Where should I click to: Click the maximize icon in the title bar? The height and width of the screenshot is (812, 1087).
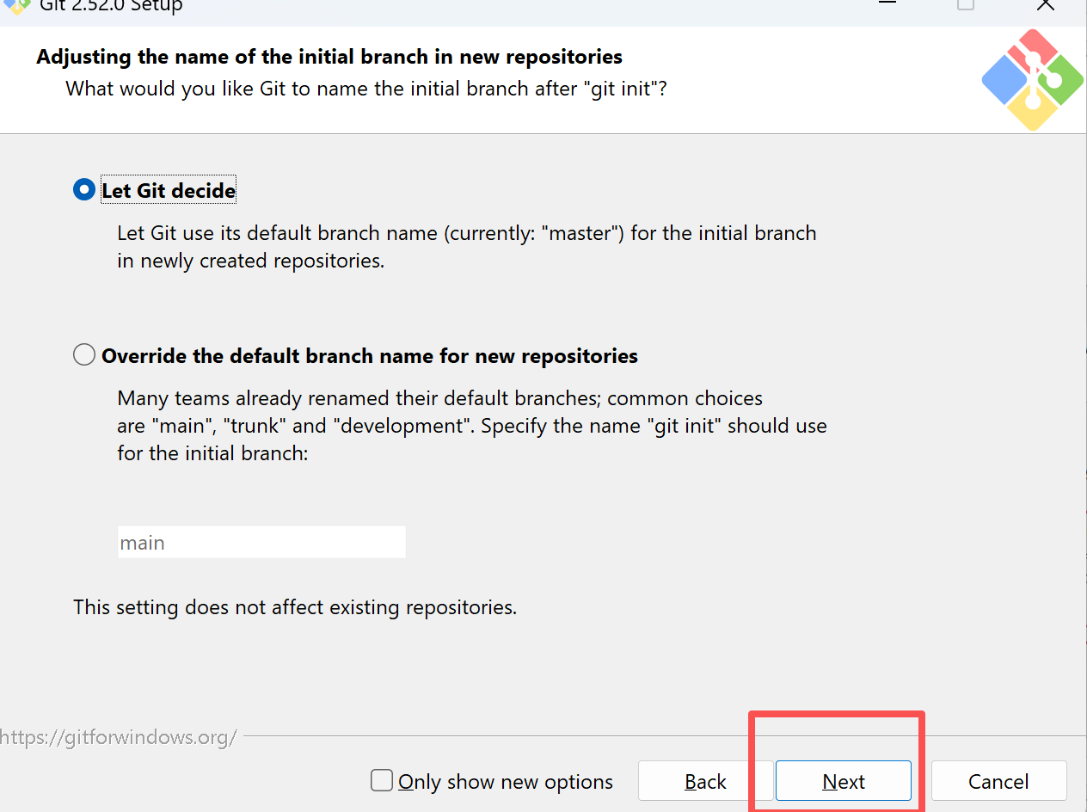click(966, 4)
